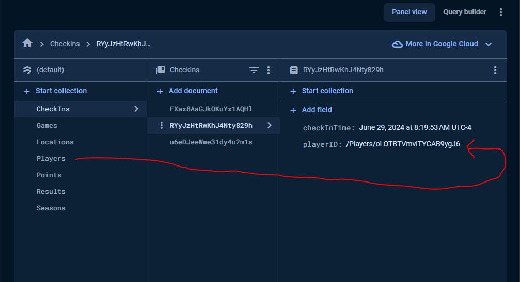Click the RYyJzHtRwKhJ4Nty829h panel header title

343,70
